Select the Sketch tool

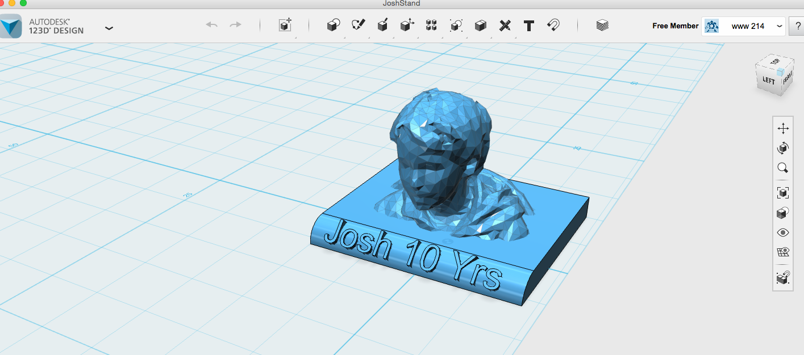[357, 26]
